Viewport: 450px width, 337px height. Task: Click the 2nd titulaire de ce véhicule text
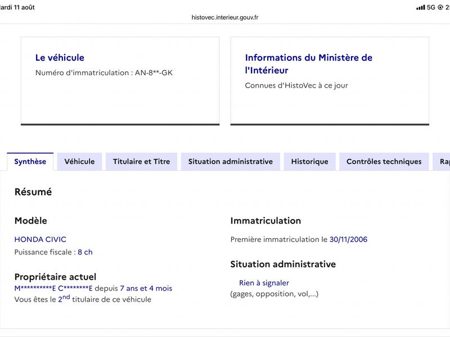[x=105, y=299]
